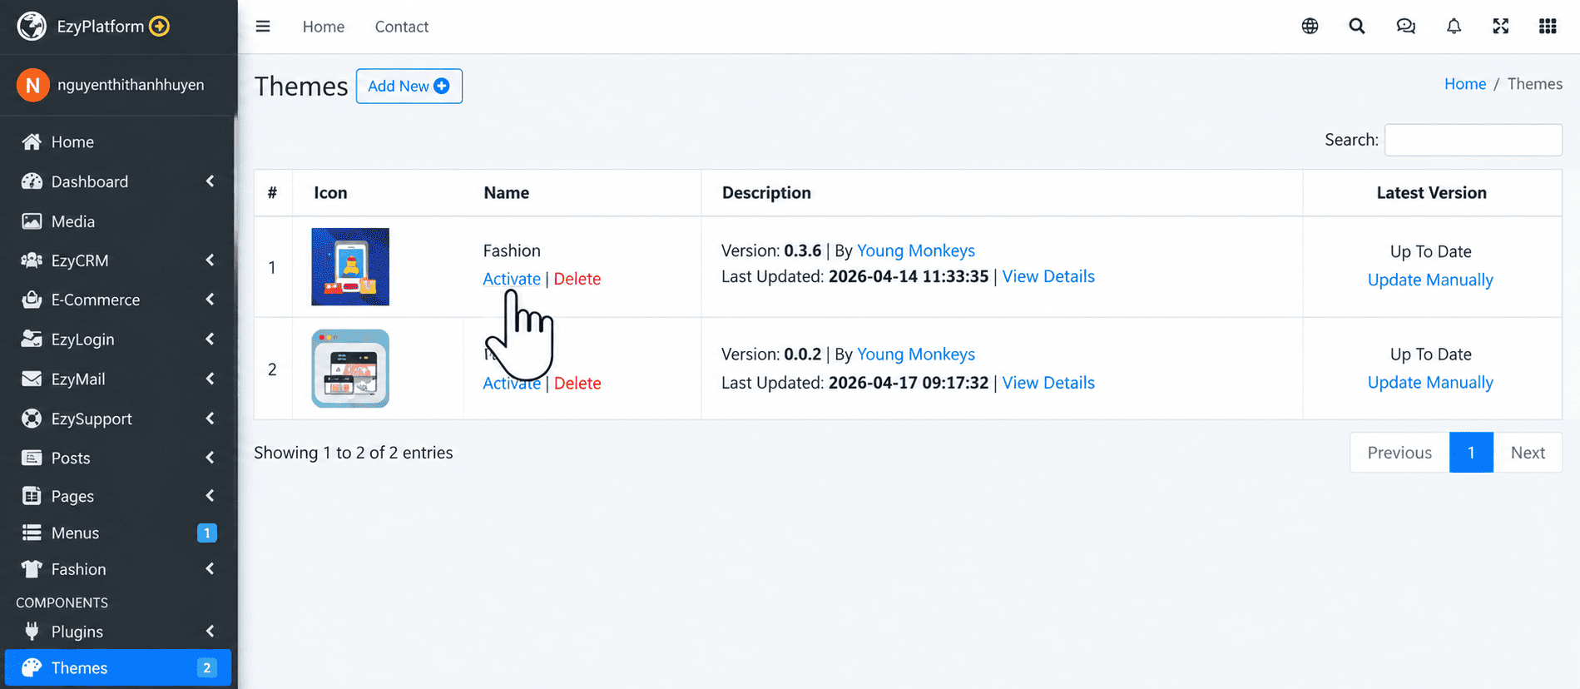Click Update Manually for the Fashion theme
The image size is (1580, 689).
click(x=1430, y=280)
